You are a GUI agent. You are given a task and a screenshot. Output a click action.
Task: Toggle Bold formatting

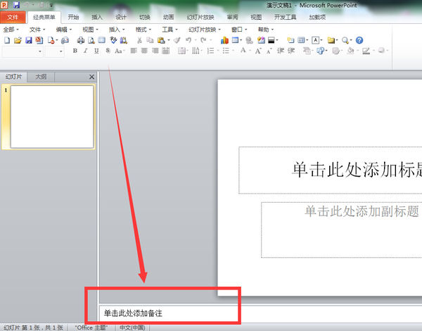coord(75,51)
